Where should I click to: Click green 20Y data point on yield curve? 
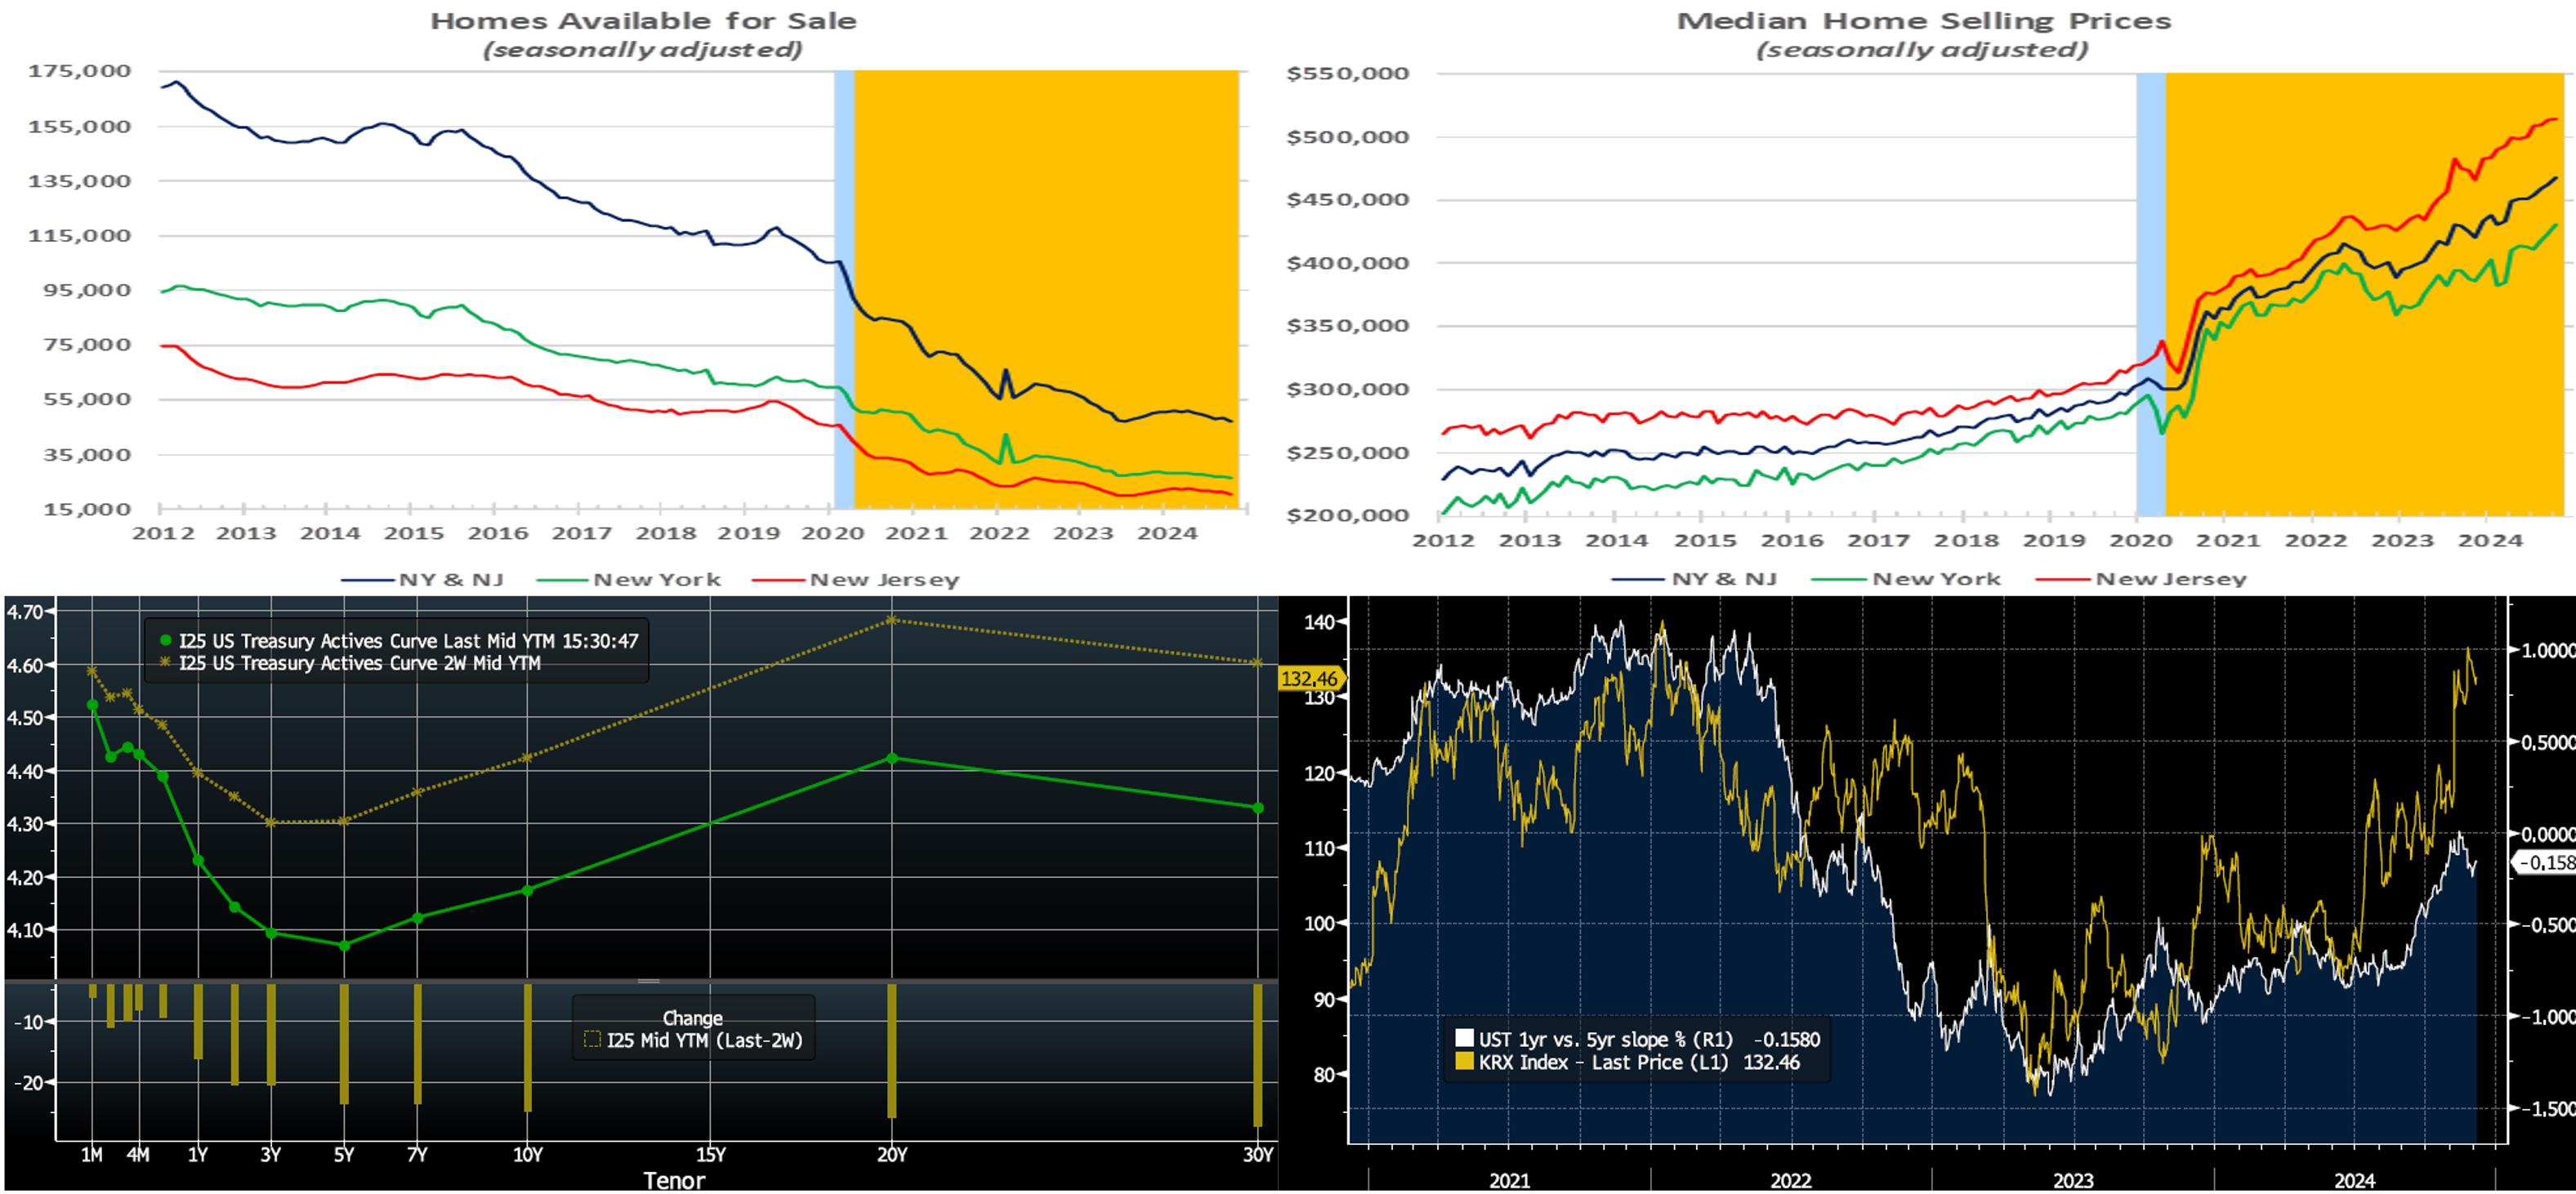(892, 759)
